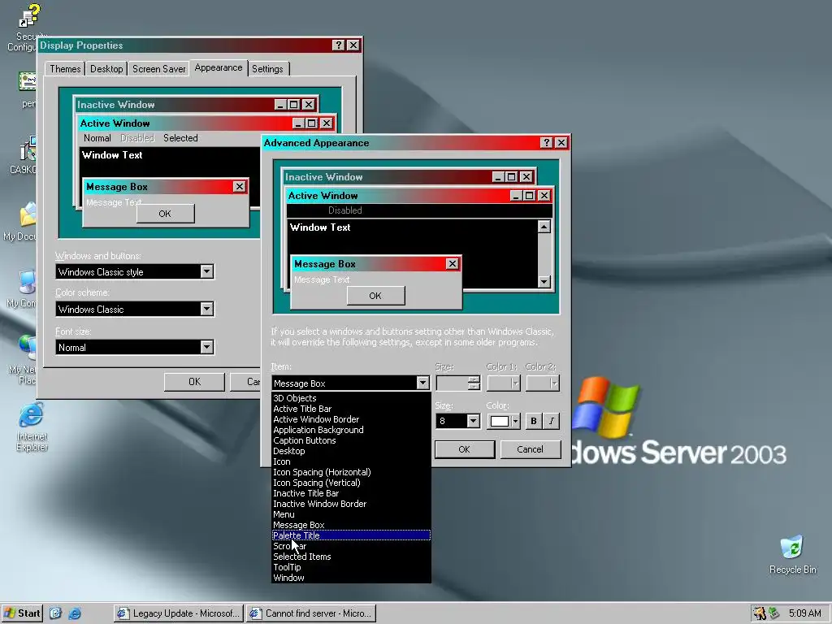The image size is (832, 624).
Task: Open My Network Places desktop icon
Action: [x=24, y=359]
